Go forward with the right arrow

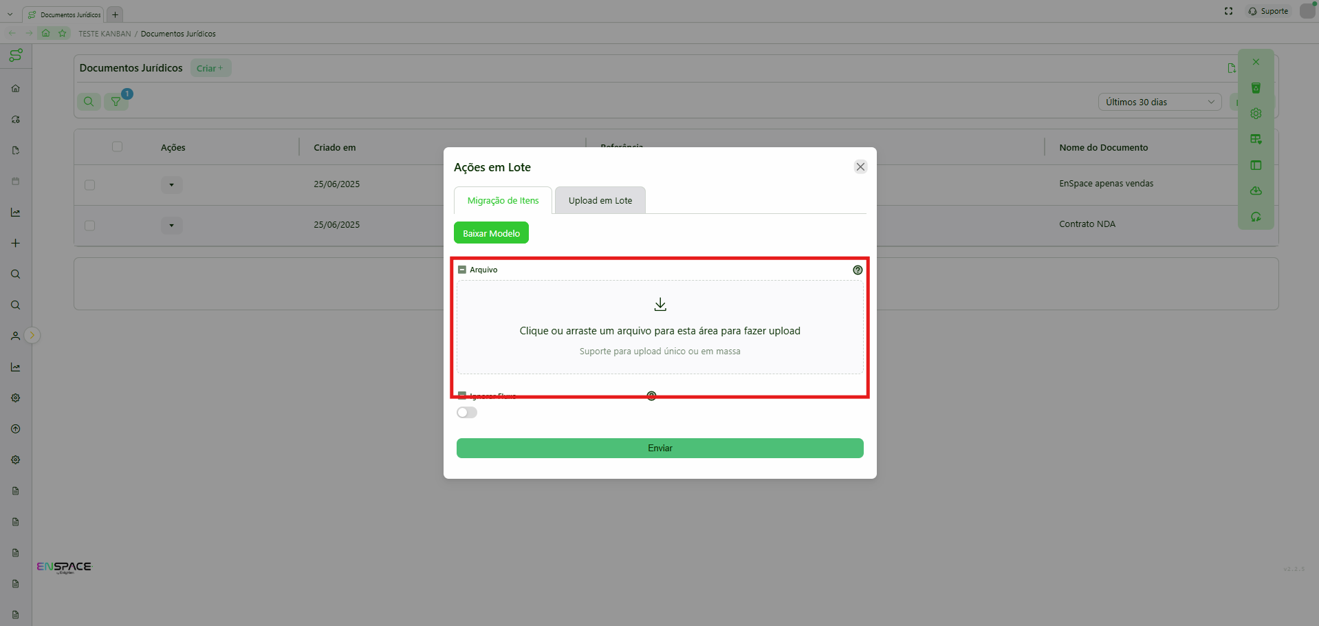coord(29,33)
